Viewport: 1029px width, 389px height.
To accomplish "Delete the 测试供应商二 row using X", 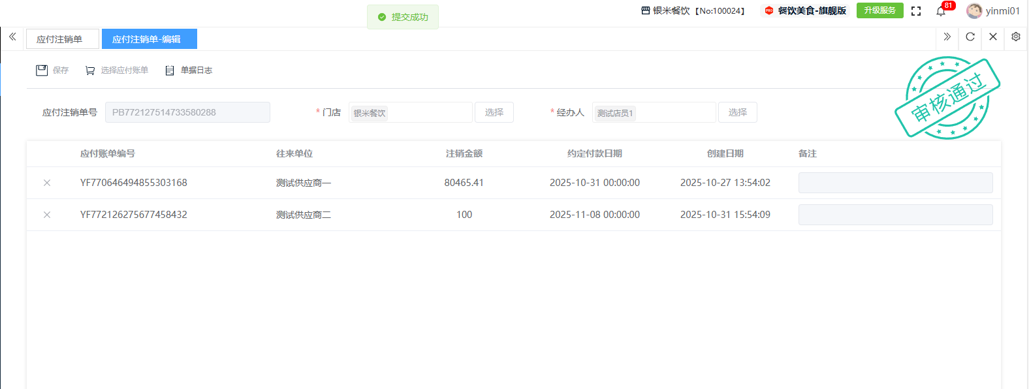I will pyautogui.click(x=47, y=215).
